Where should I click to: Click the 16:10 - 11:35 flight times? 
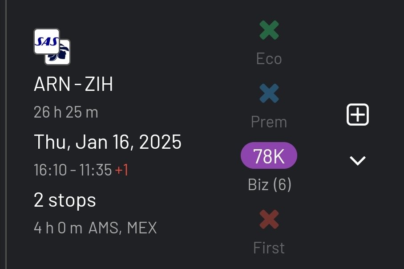tap(73, 170)
